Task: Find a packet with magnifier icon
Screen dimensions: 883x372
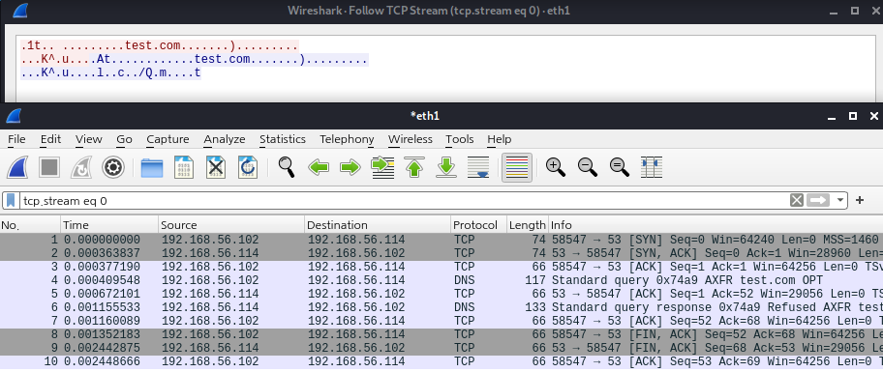Action: [x=287, y=167]
